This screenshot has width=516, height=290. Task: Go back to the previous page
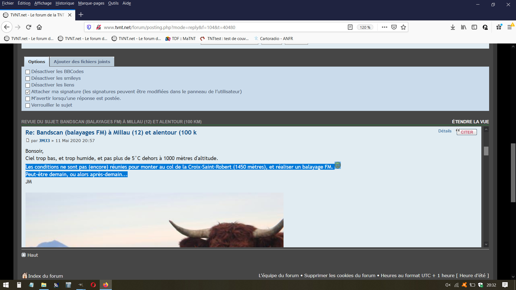(x=7, y=27)
